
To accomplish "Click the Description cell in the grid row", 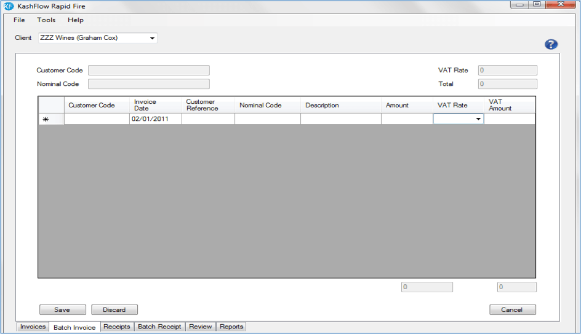I will coord(340,119).
